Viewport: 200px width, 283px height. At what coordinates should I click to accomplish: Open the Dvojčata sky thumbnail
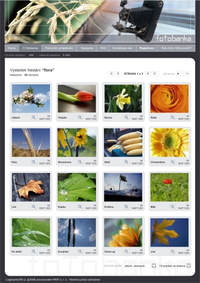click(77, 232)
